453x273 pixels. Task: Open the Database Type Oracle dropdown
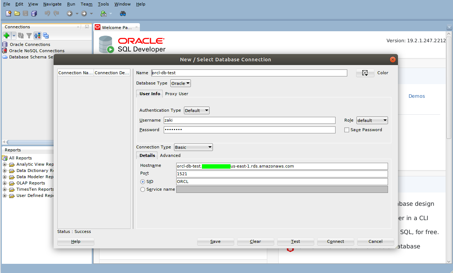pos(181,83)
